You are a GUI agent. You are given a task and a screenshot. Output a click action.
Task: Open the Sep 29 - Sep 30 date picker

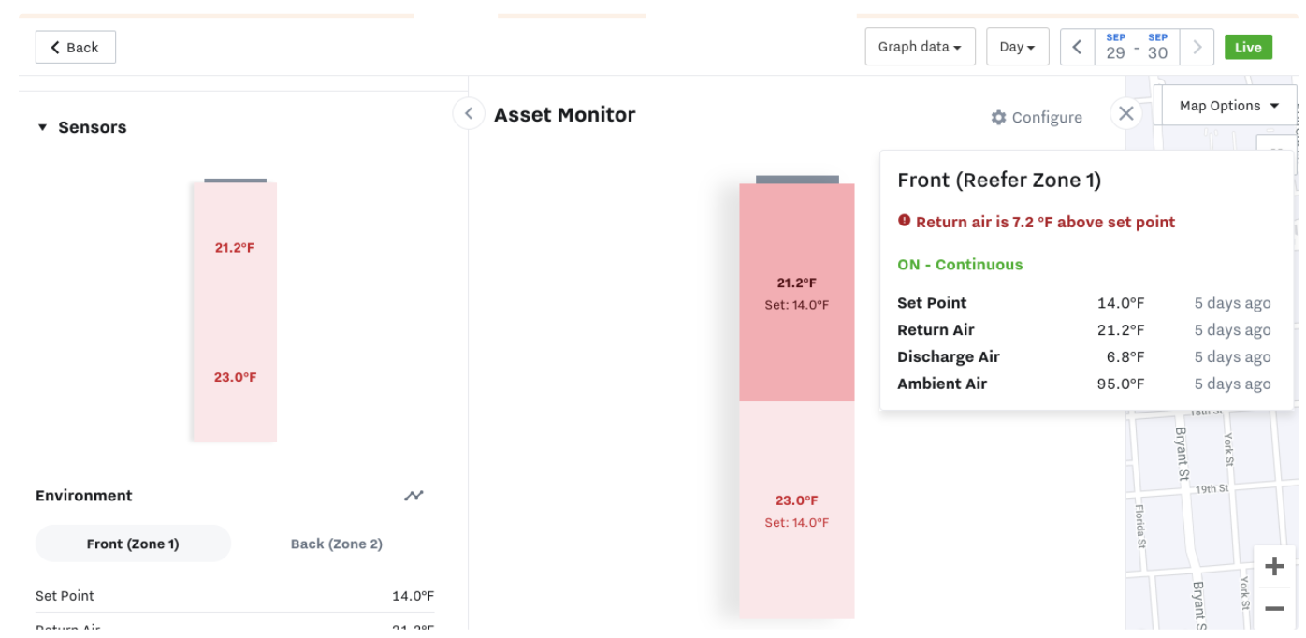1137,47
